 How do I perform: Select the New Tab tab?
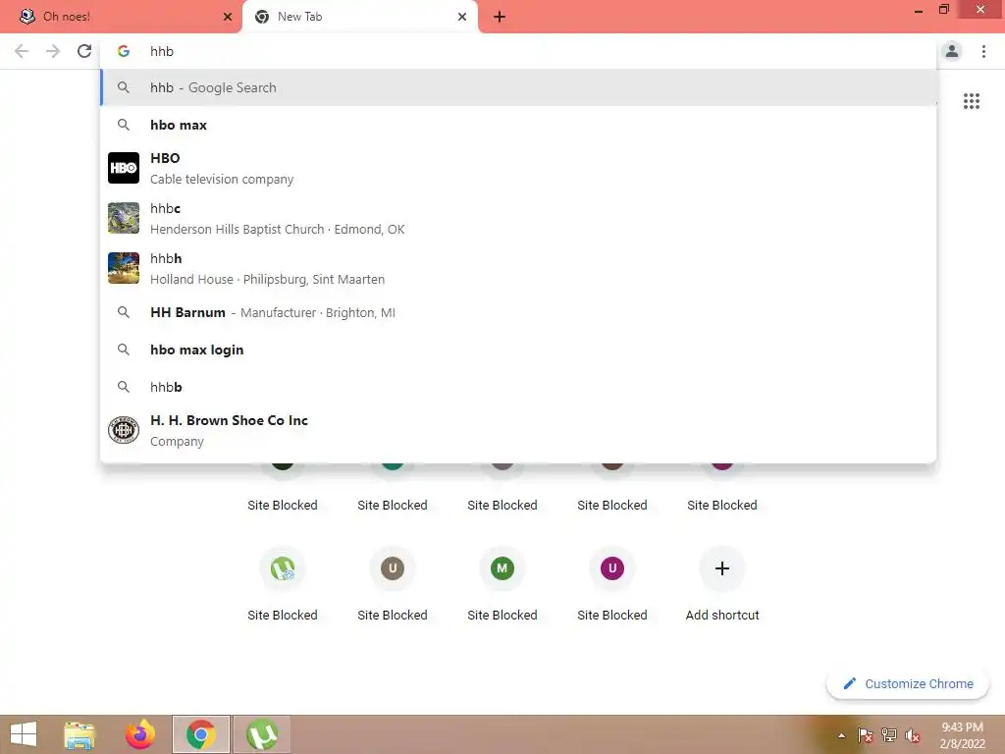tap(359, 17)
